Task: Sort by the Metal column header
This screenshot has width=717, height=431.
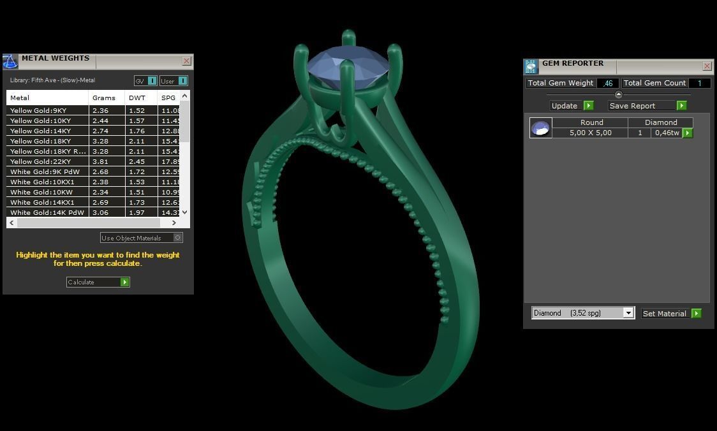Action: tap(47, 98)
